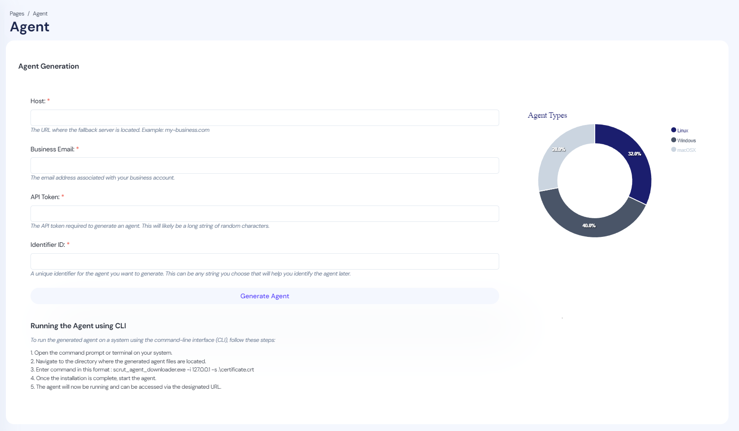Select the light 28.0% macOSX donut segment
Image resolution: width=739 pixels, height=431 pixels.
[x=558, y=149]
